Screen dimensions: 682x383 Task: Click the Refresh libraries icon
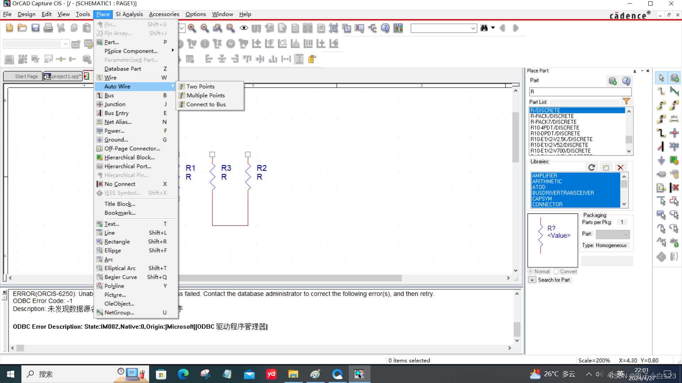[x=591, y=167]
